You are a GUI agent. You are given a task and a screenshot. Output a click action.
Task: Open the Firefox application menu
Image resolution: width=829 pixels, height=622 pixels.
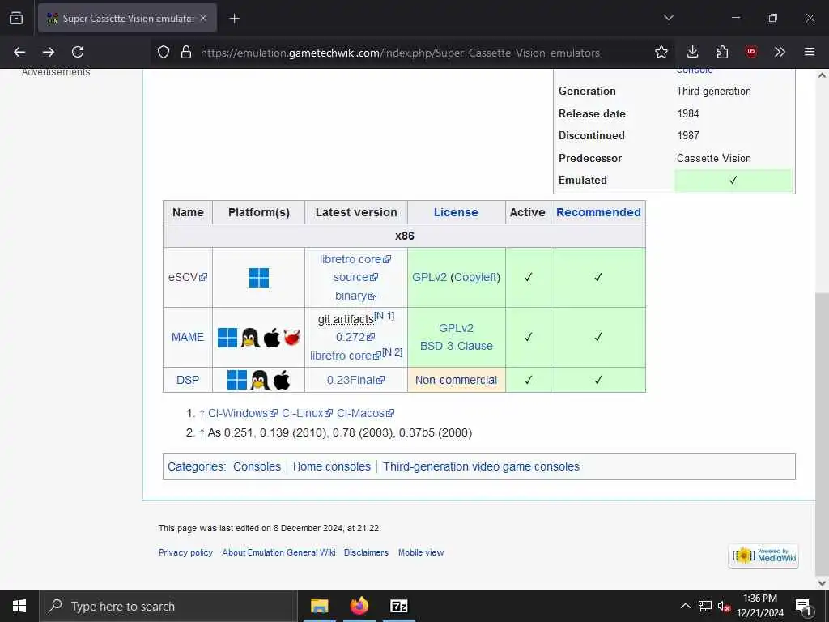810,52
